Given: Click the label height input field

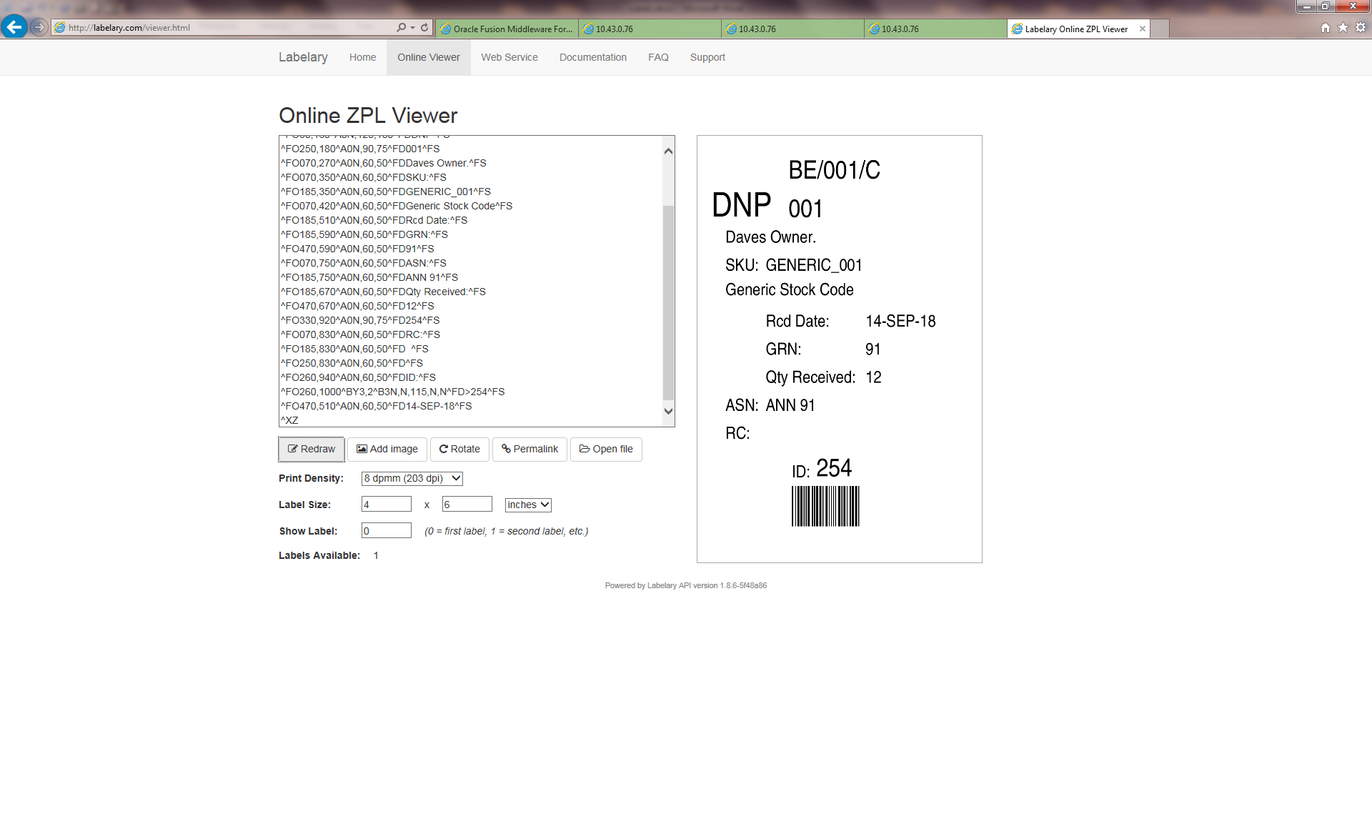Looking at the screenshot, I should (467, 505).
